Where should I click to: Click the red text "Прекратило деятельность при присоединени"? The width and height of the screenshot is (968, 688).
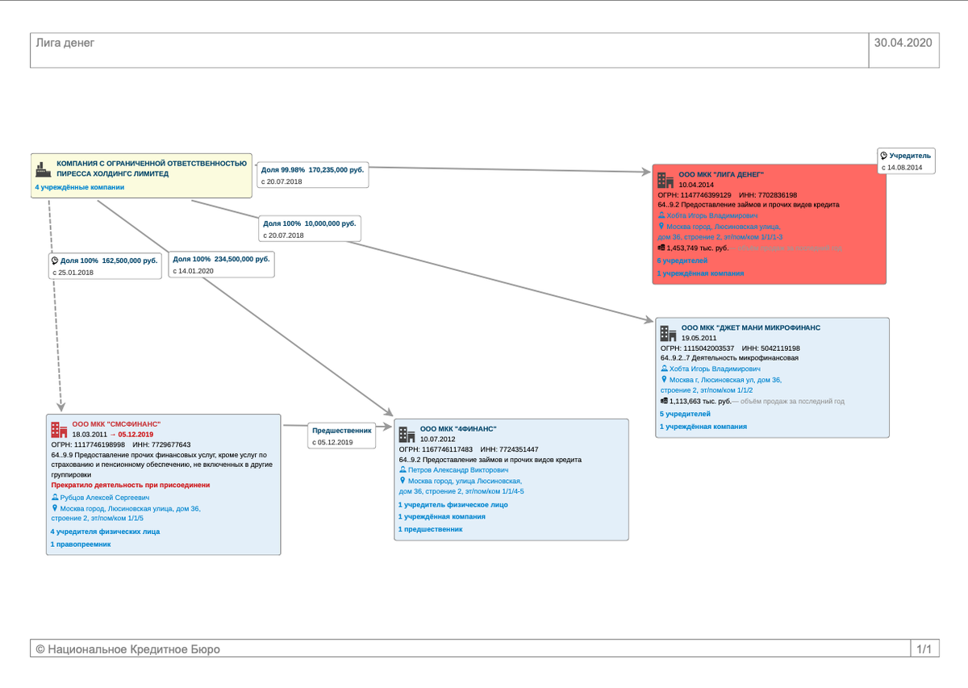coord(131,485)
